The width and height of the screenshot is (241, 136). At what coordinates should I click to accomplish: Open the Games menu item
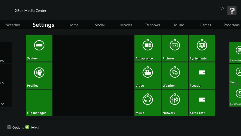(205, 25)
